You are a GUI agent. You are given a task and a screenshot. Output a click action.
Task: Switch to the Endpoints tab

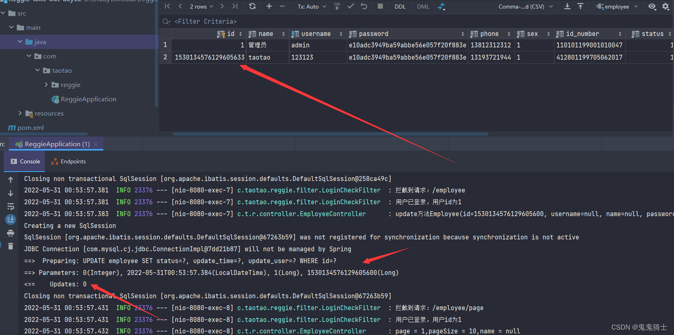[x=68, y=161]
